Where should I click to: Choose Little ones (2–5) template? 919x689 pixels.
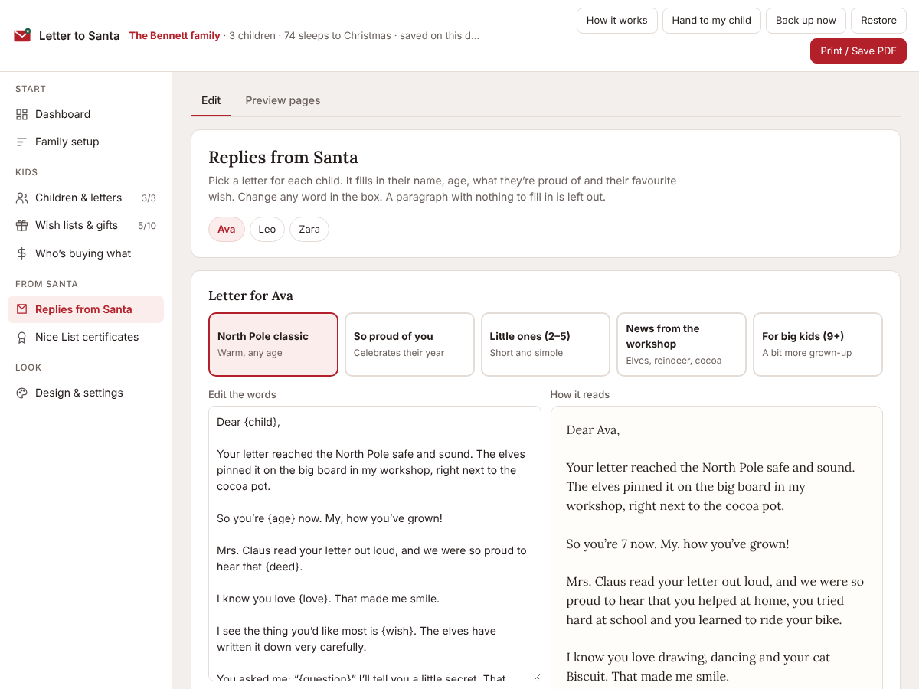(x=545, y=344)
